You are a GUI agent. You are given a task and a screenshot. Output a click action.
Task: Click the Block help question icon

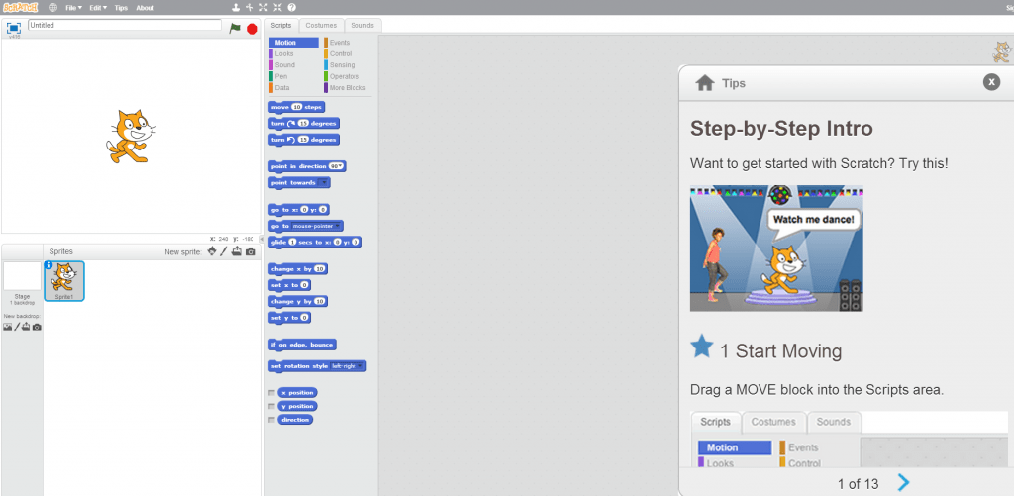[292, 8]
